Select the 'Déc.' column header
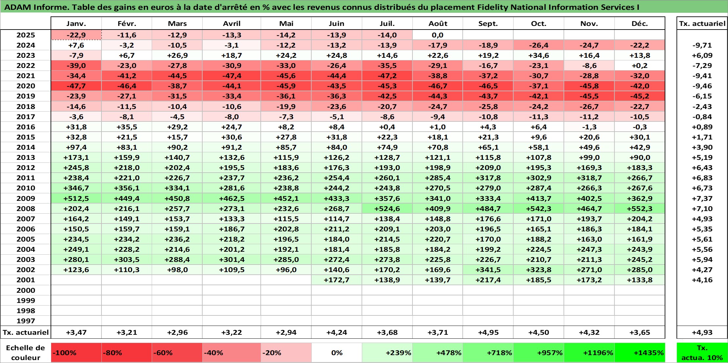The width and height of the screenshot is (728, 363). [640, 23]
